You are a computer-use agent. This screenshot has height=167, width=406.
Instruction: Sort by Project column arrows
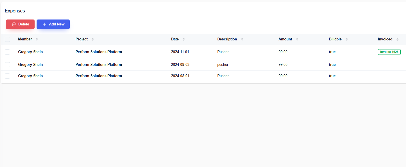click(93, 39)
